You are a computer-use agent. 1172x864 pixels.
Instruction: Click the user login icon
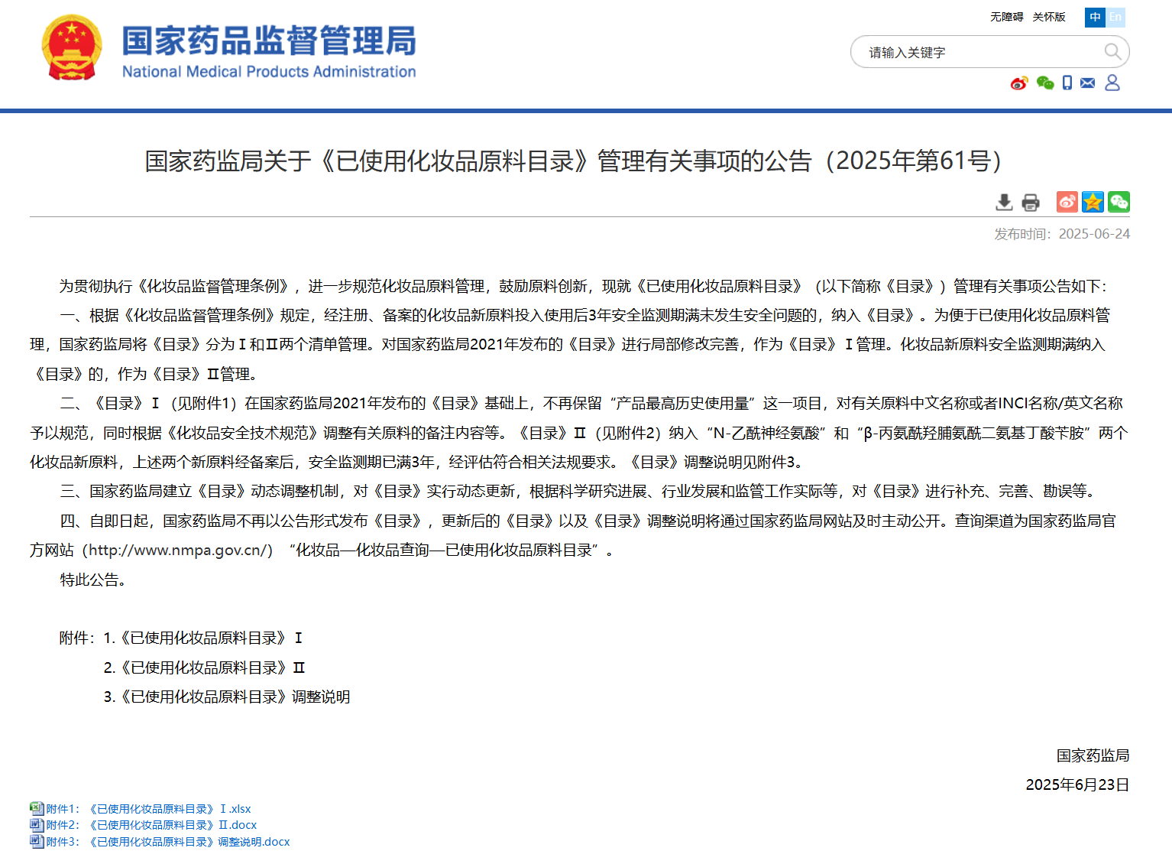point(1112,84)
